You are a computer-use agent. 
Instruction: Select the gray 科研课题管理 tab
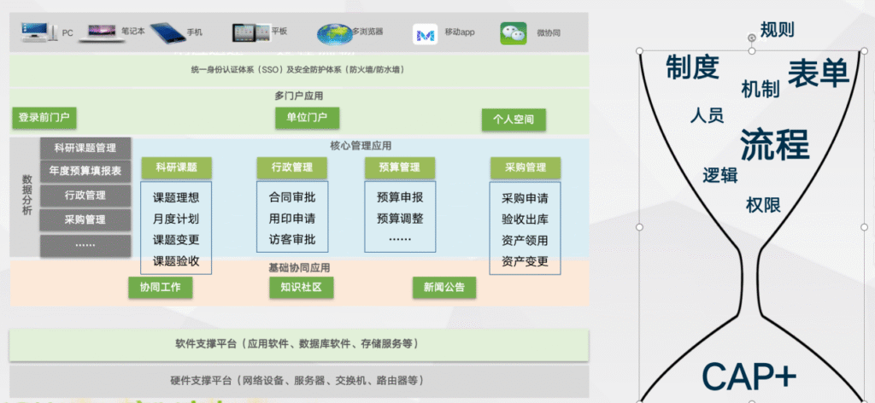(85, 148)
